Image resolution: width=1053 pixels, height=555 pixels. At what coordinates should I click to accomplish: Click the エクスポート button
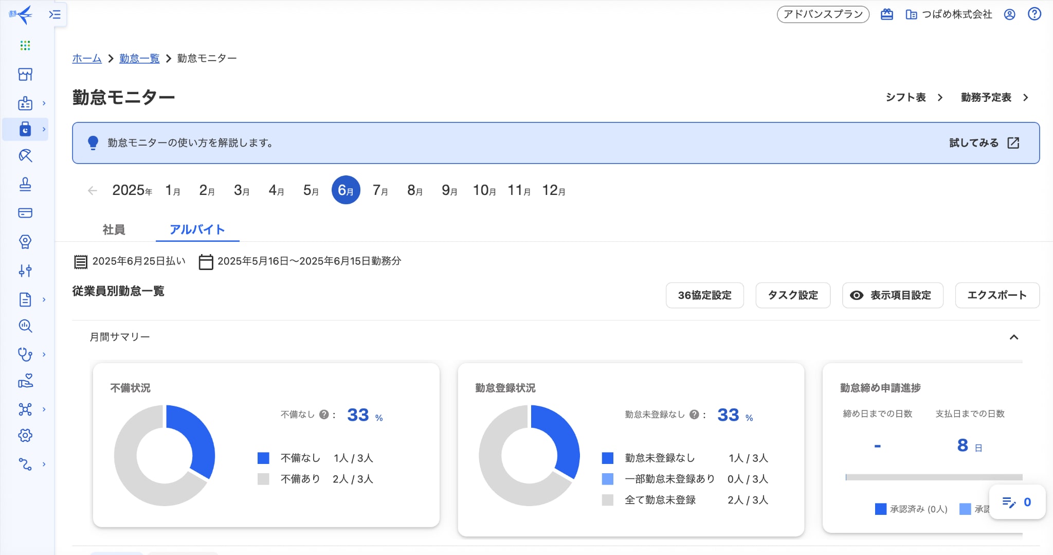click(x=996, y=295)
